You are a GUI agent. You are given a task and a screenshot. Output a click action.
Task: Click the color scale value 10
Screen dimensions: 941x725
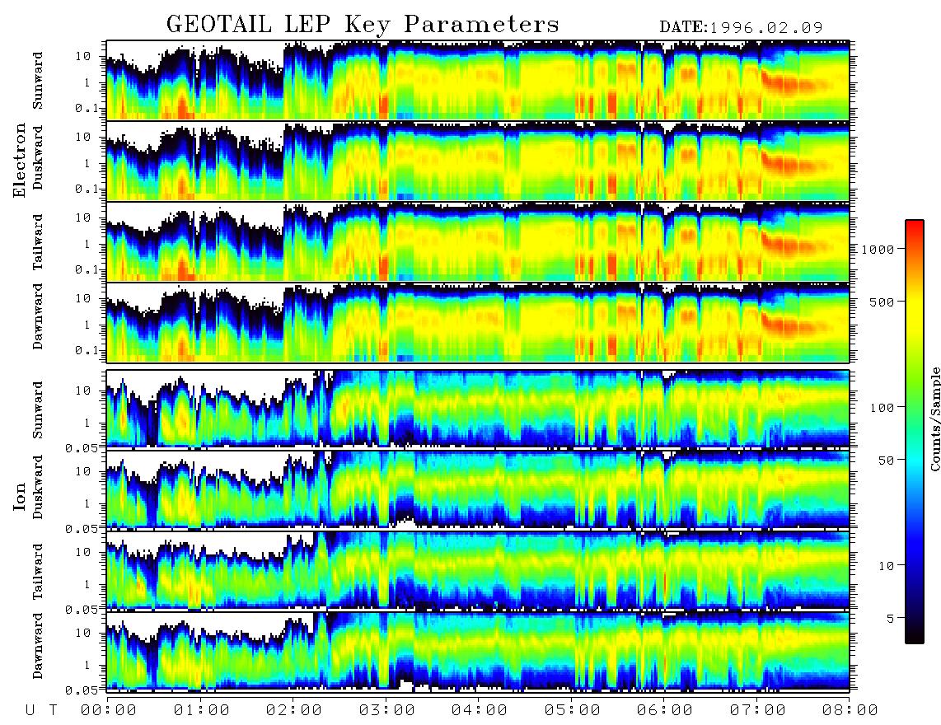[x=886, y=565]
